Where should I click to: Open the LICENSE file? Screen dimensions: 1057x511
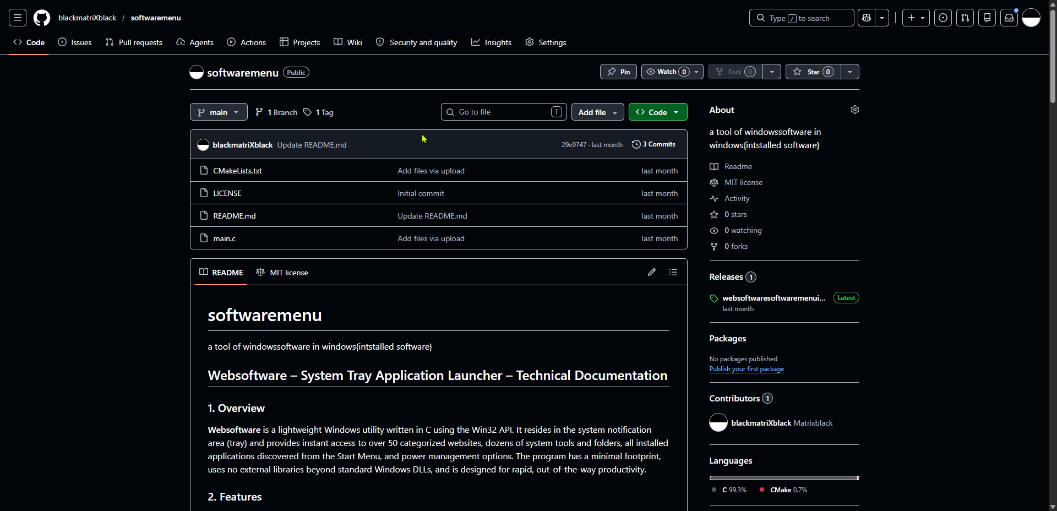pyautogui.click(x=227, y=193)
